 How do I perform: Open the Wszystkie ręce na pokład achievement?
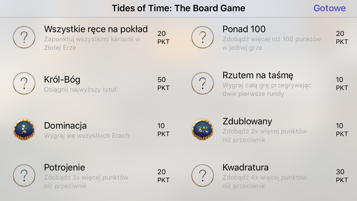click(x=96, y=29)
